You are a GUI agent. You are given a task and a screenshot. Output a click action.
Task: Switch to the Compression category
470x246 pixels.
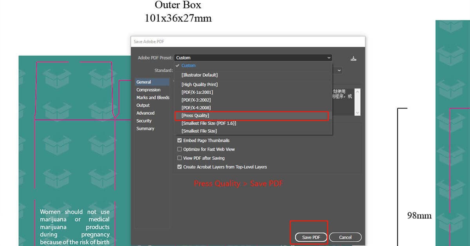(x=152, y=90)
